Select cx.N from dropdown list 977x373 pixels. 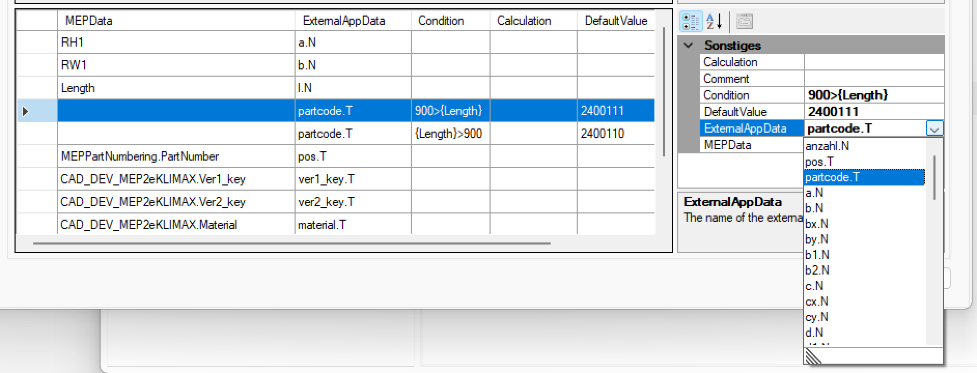click(864, 302)
